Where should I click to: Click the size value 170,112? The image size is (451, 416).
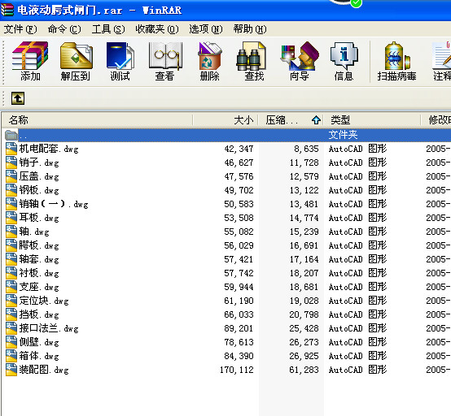point(236,370)
